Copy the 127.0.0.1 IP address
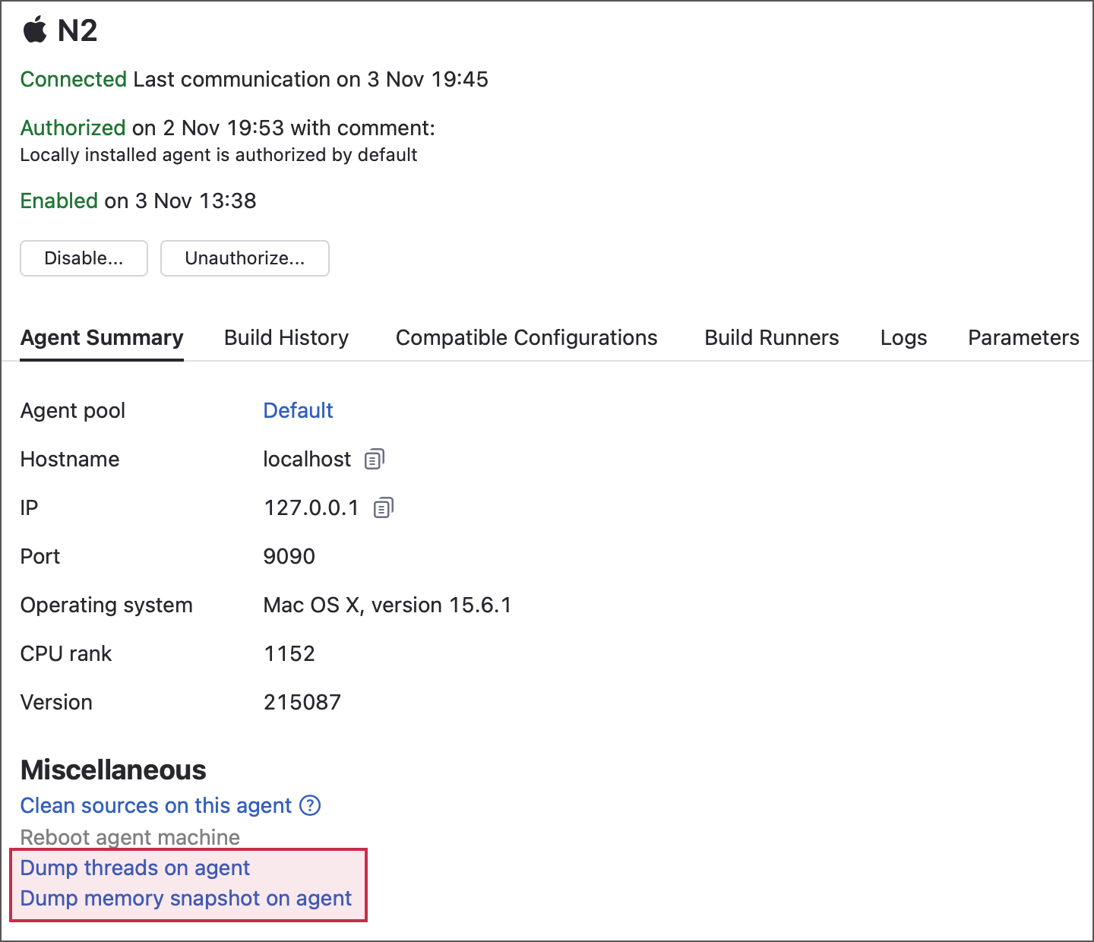Viewport: 1094px width, 942px height. [x=383, y=507]
